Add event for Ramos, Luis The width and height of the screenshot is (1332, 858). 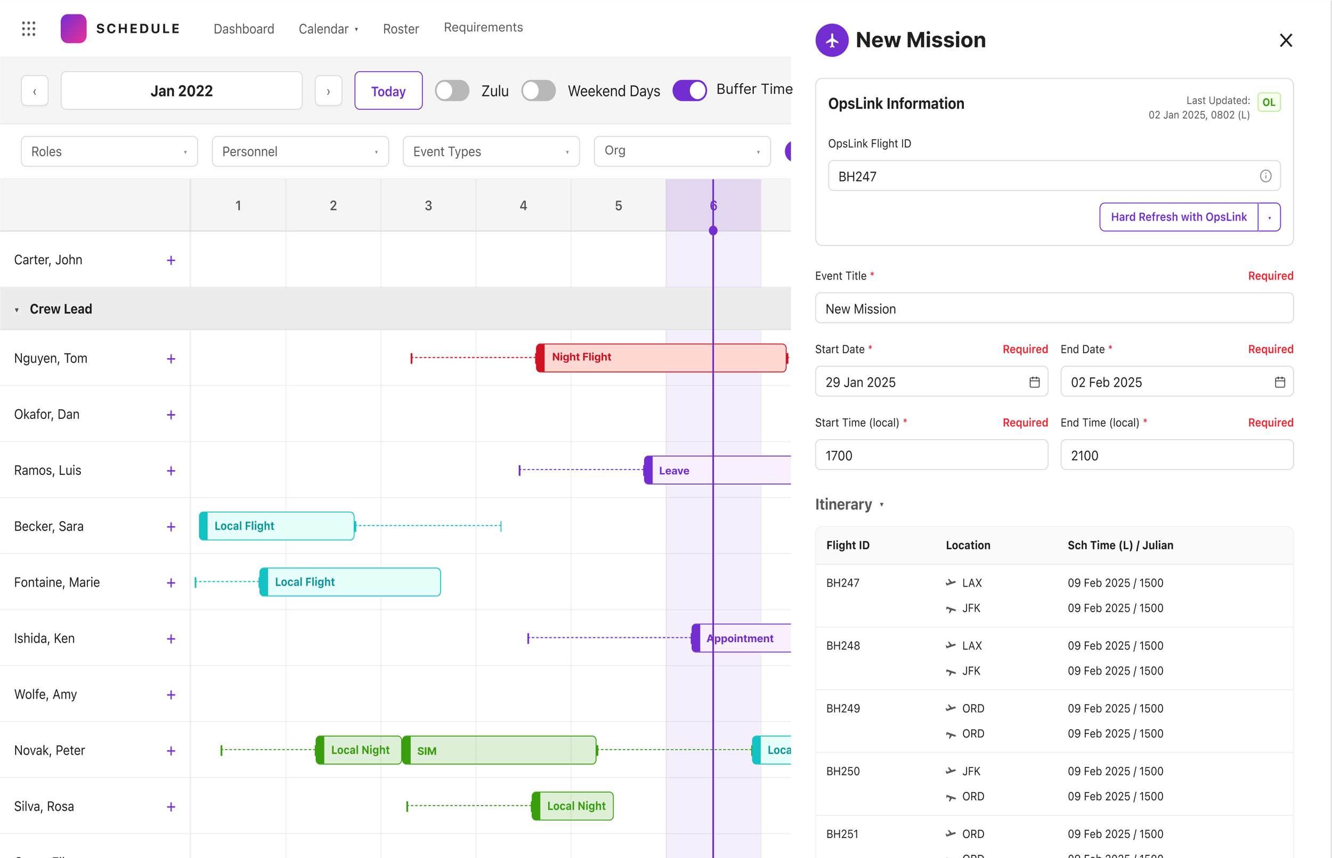(x=171, y=471)
